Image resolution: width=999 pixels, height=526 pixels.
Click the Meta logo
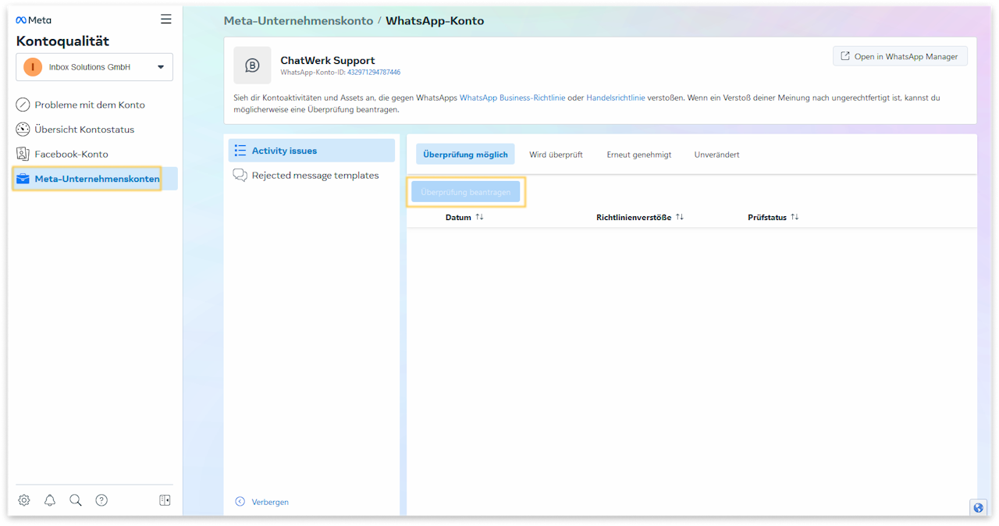click(x=34, y=20)
